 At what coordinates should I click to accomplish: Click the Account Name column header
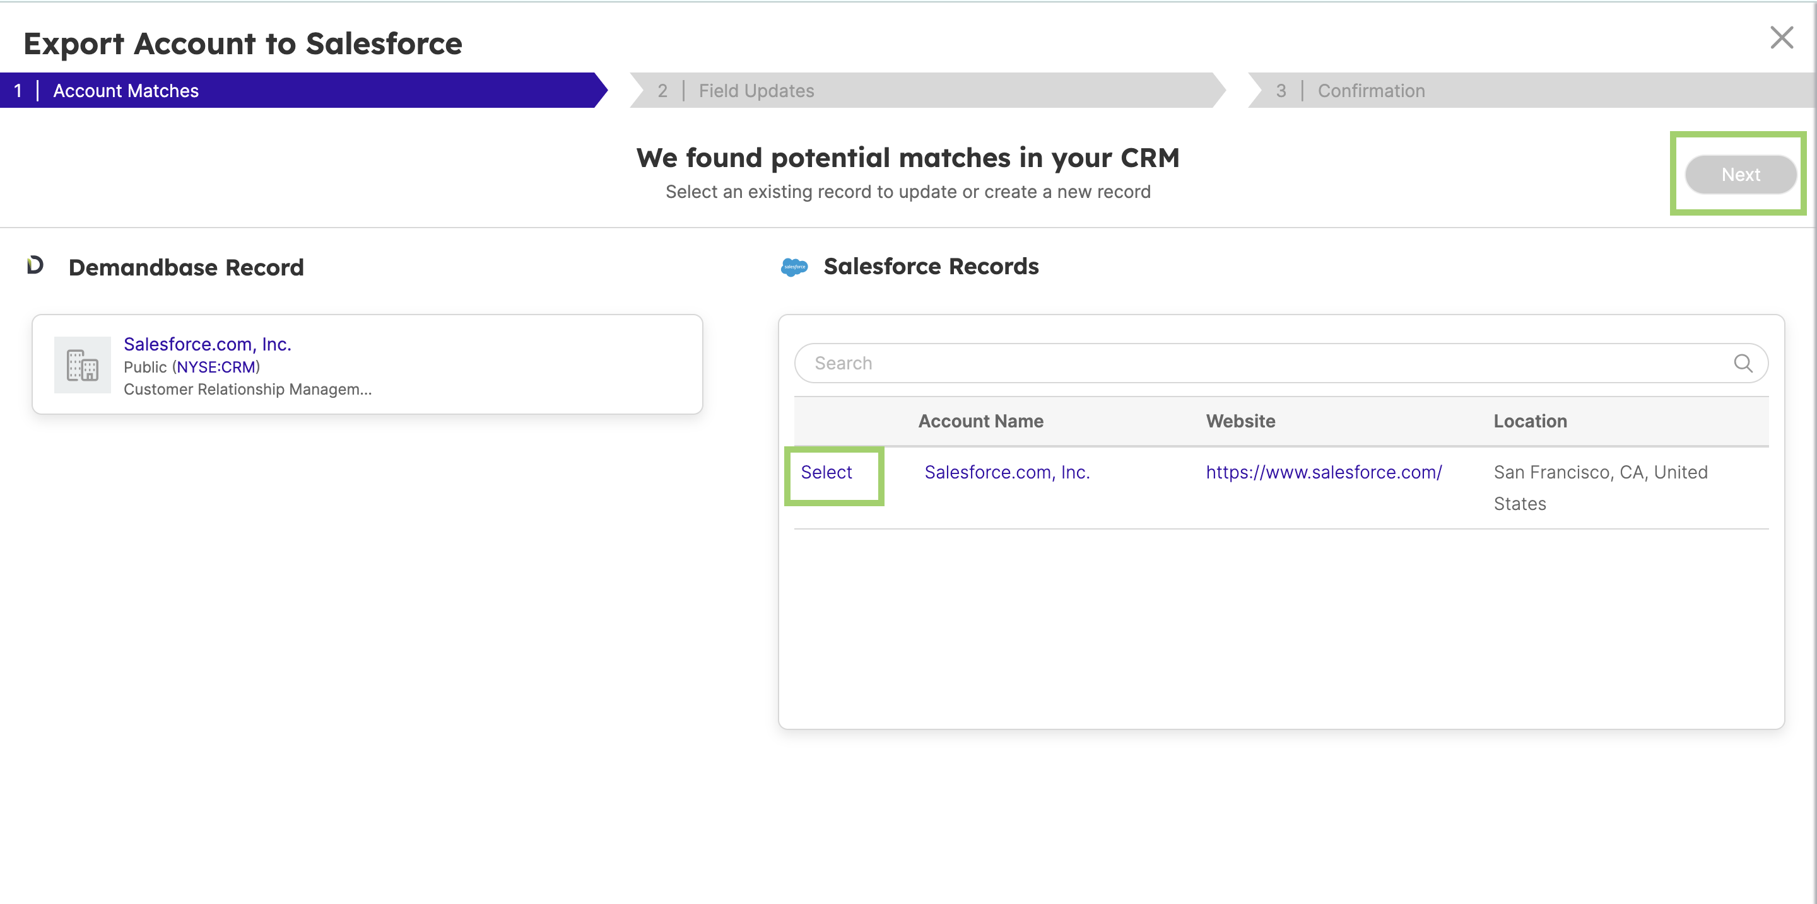point(980,420)
